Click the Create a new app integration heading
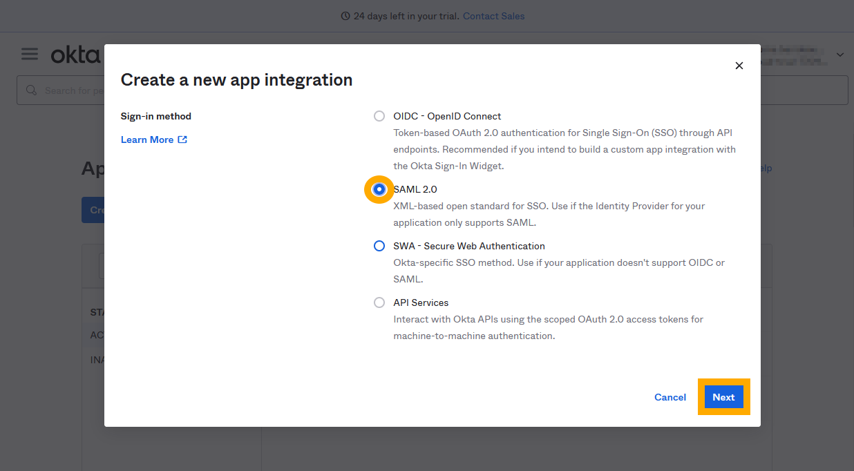Screen dimensions: 854x471 pos(237,80)
